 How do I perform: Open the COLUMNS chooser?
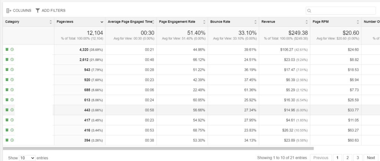[x=19, y=11]
